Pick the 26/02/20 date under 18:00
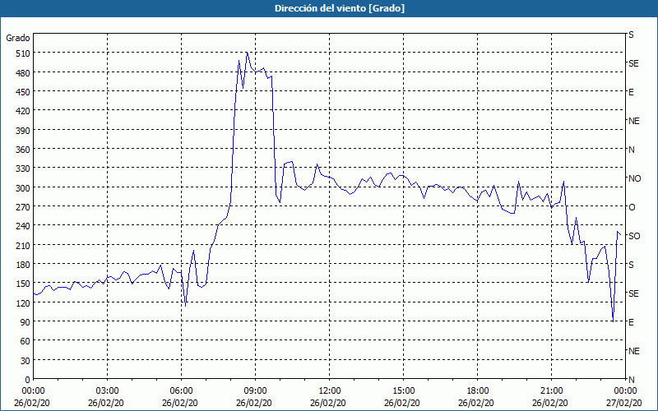Viewport: 658px width, 411px height. (476, 403)
